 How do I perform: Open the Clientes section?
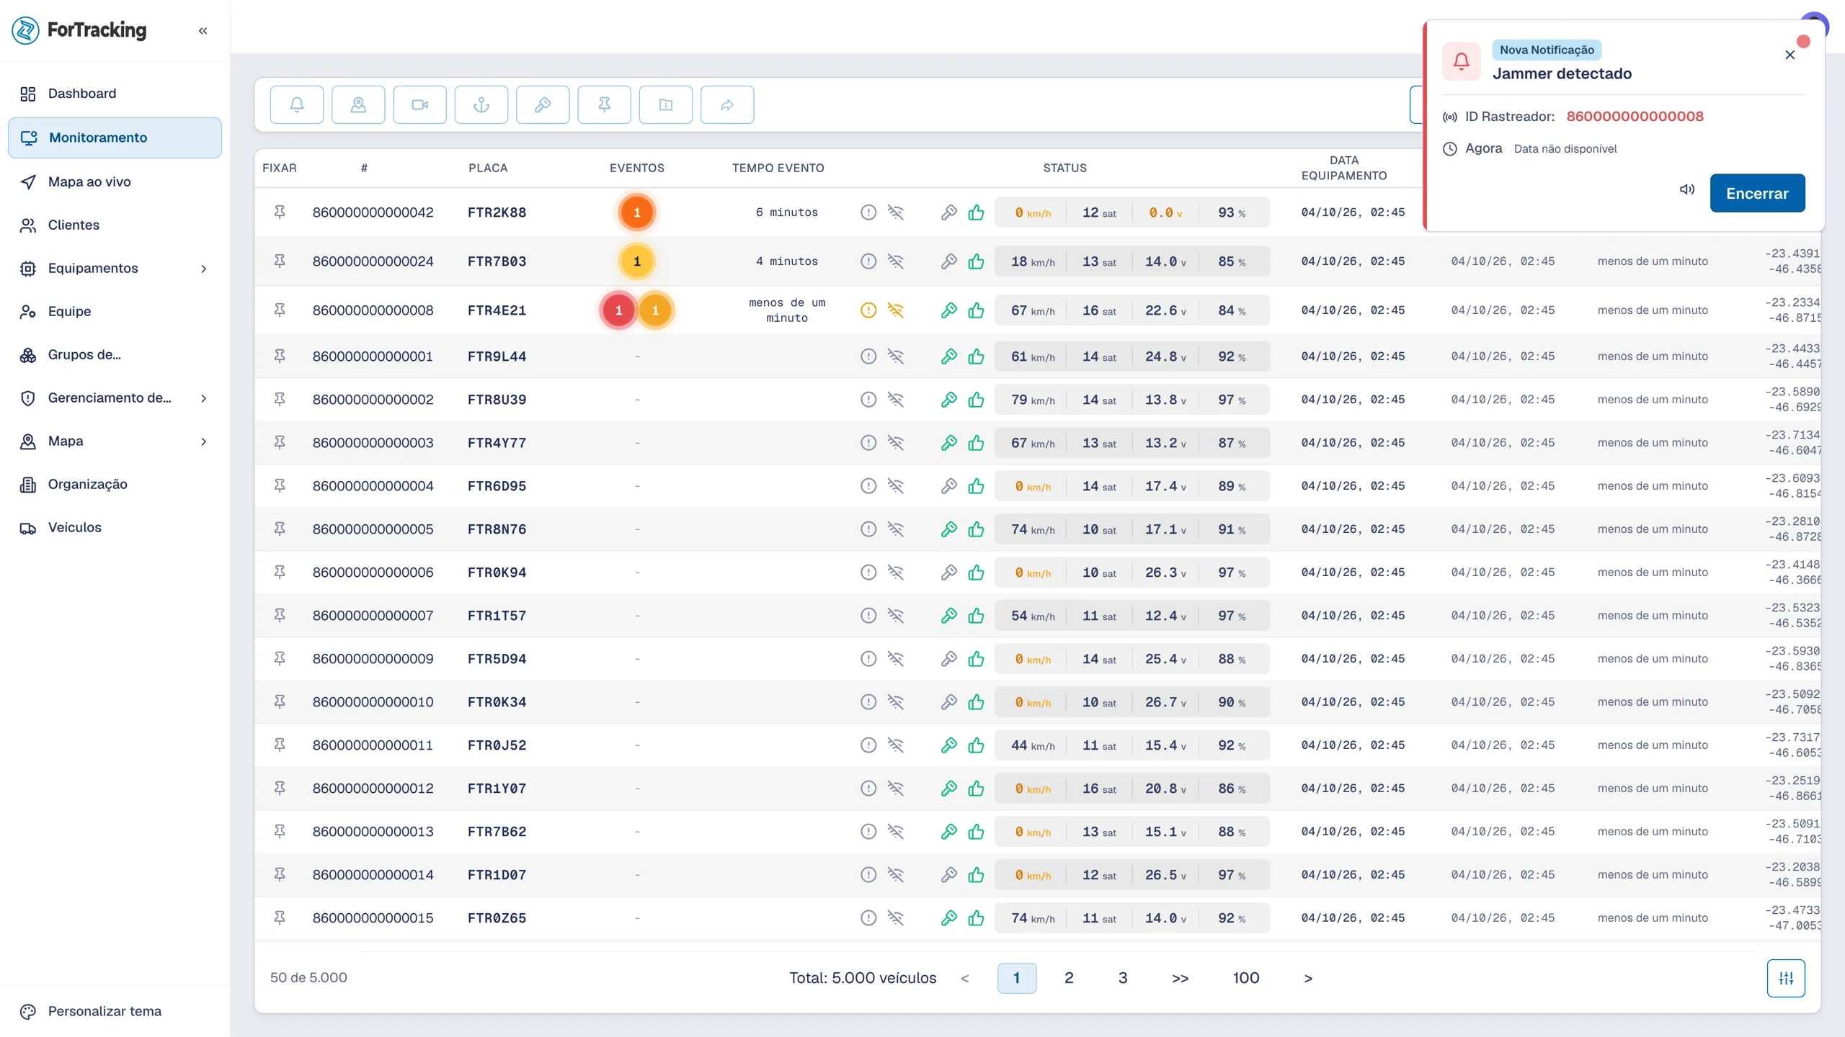115,225
